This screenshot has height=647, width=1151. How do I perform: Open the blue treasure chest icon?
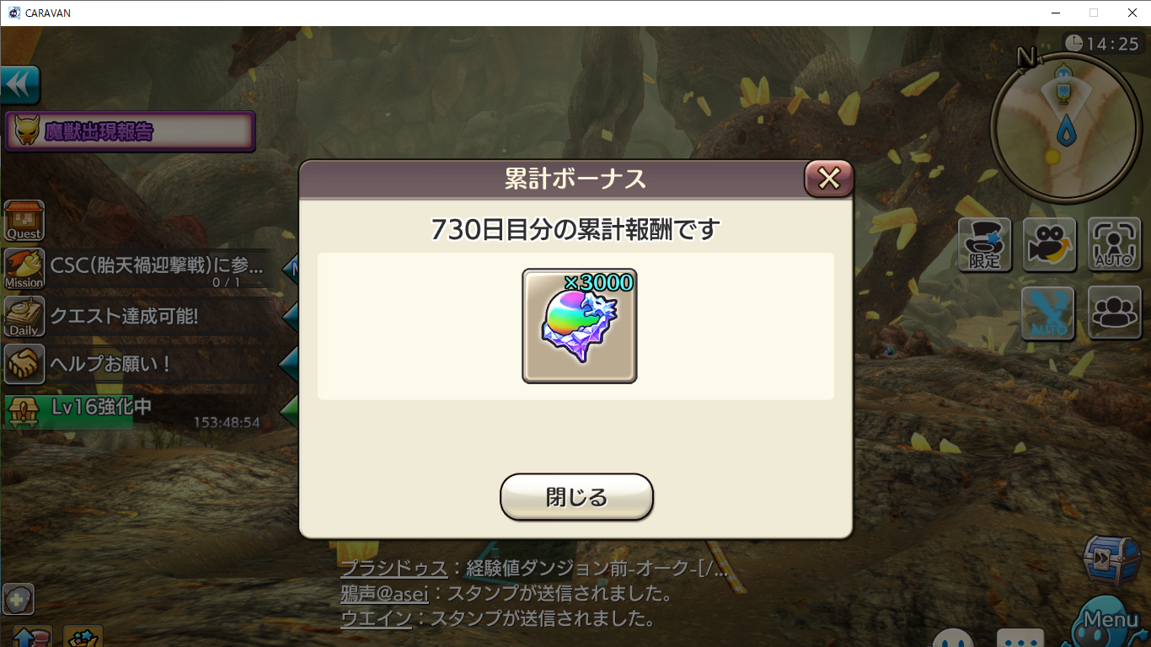coord(1107,559)
